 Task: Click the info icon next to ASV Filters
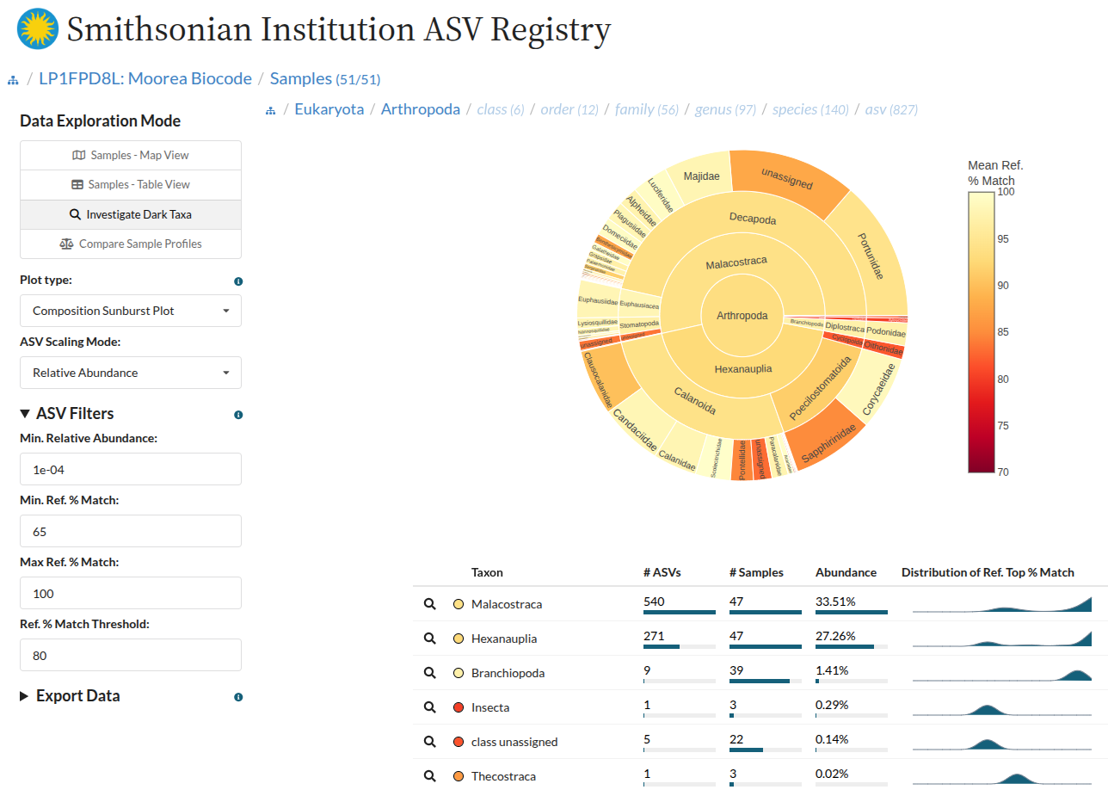(x=238, y=415)
